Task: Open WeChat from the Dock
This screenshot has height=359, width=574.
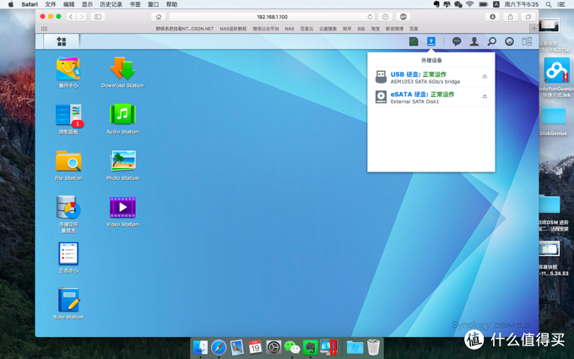Action: tap(292, 347)
